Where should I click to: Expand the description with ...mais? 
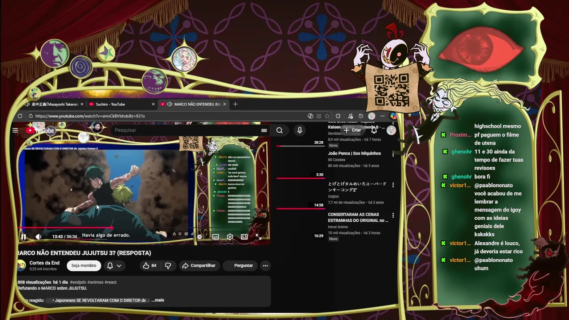point(158,300)
